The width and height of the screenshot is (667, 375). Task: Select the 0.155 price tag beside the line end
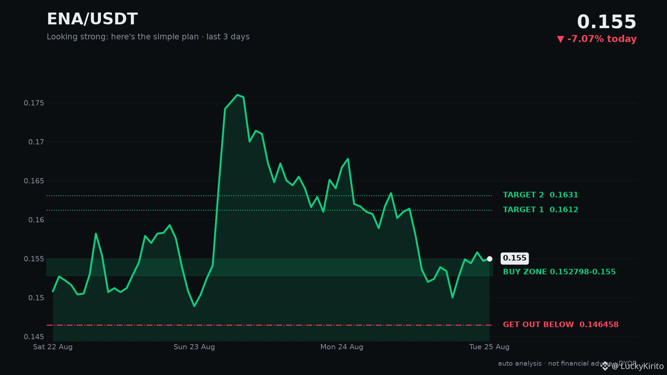coord(514,258)
